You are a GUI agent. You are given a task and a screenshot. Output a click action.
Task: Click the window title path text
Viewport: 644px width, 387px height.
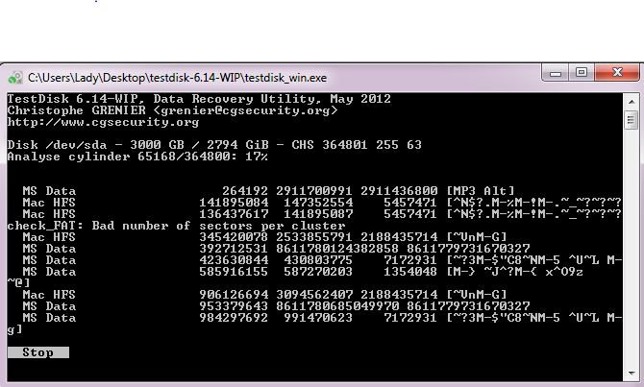(178, 78)
